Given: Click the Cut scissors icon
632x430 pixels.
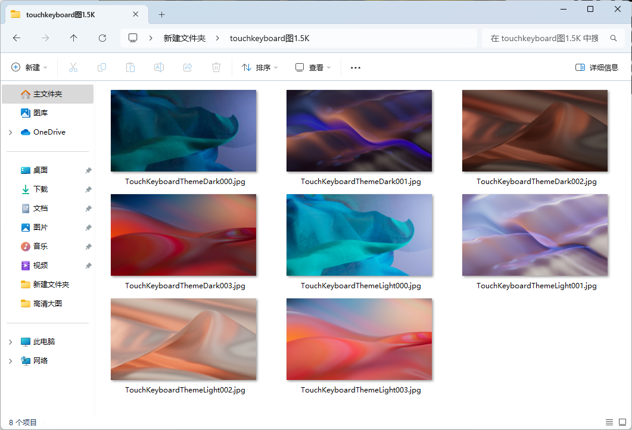Looking at the screenshot, I should 73,67.
